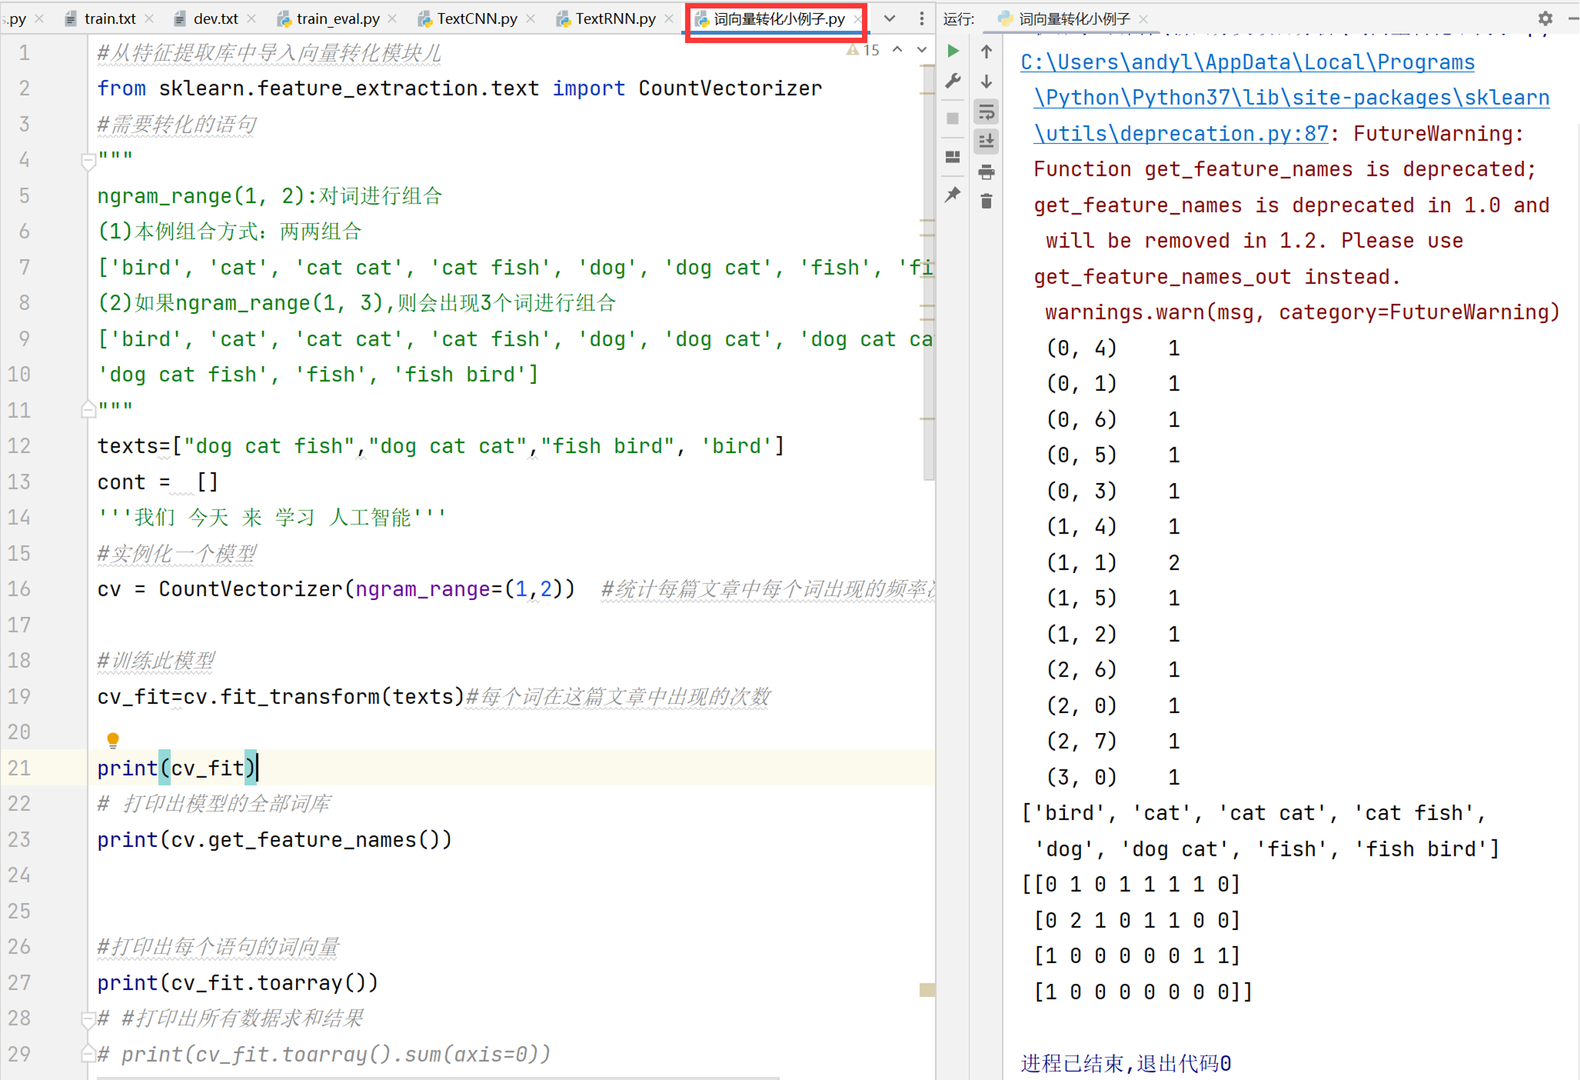The width and height of the screenshot is (1580, 1080).
Task: Open run panel settings gear
Action: coord(1545,18)
